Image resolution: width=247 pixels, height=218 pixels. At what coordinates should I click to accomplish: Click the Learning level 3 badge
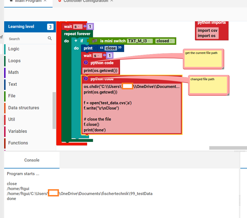point(50,27)
